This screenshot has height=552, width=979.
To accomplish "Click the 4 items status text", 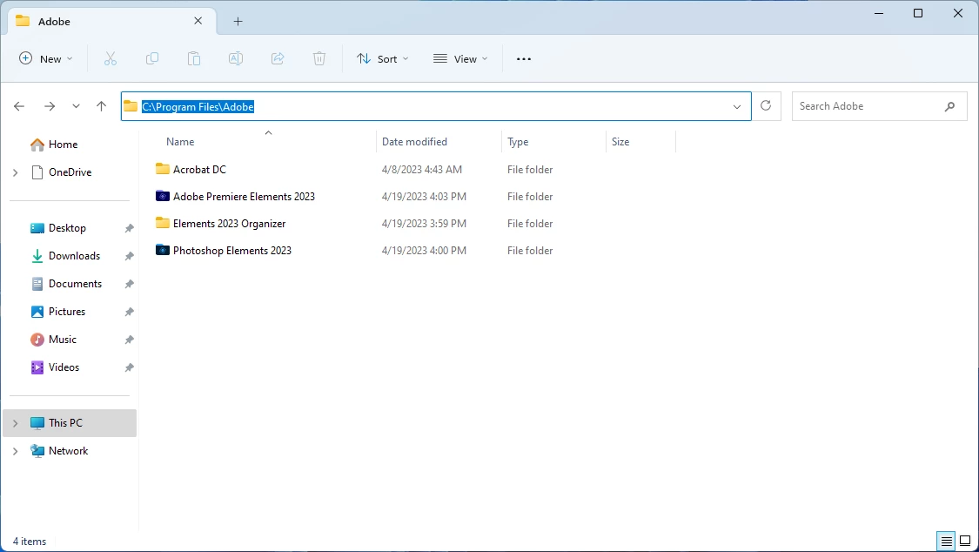I will [30, 542].
